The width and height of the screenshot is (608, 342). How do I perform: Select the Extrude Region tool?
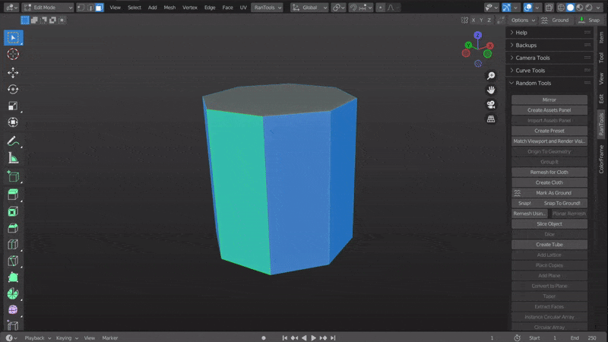(13, 195)
